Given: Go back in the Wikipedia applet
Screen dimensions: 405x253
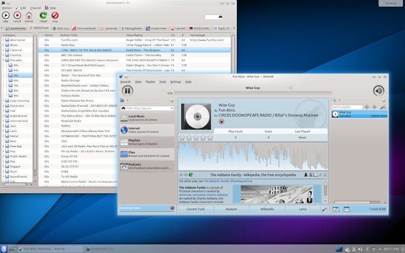Looking at the screenshot, I should tap(181, 175).
